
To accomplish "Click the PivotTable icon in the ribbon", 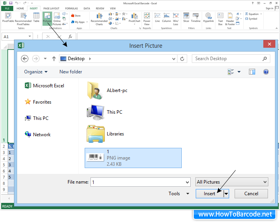I will tap(8, 17).
